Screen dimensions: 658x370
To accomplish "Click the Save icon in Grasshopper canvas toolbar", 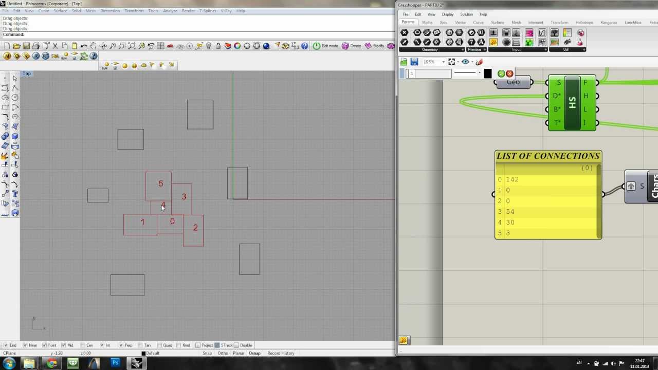I will click(414, 62).
